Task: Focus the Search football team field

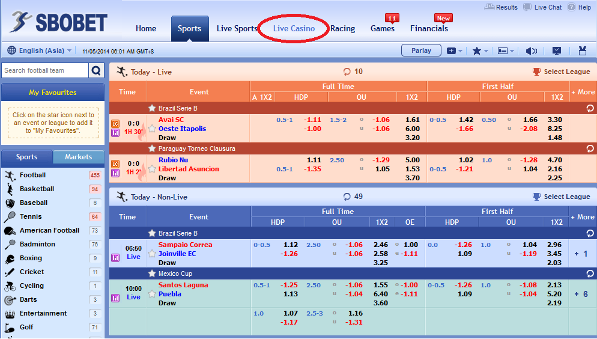Action: pos(45,70)
